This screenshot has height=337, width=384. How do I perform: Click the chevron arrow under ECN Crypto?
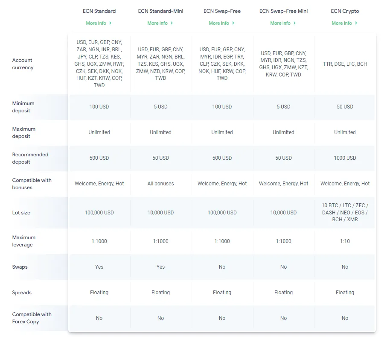click(356, 23)
